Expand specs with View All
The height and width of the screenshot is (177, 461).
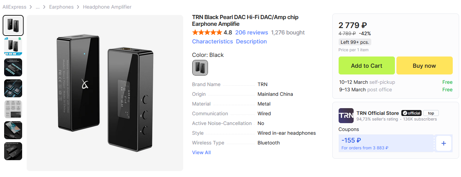pyautogui.click(x=201, y=152)
